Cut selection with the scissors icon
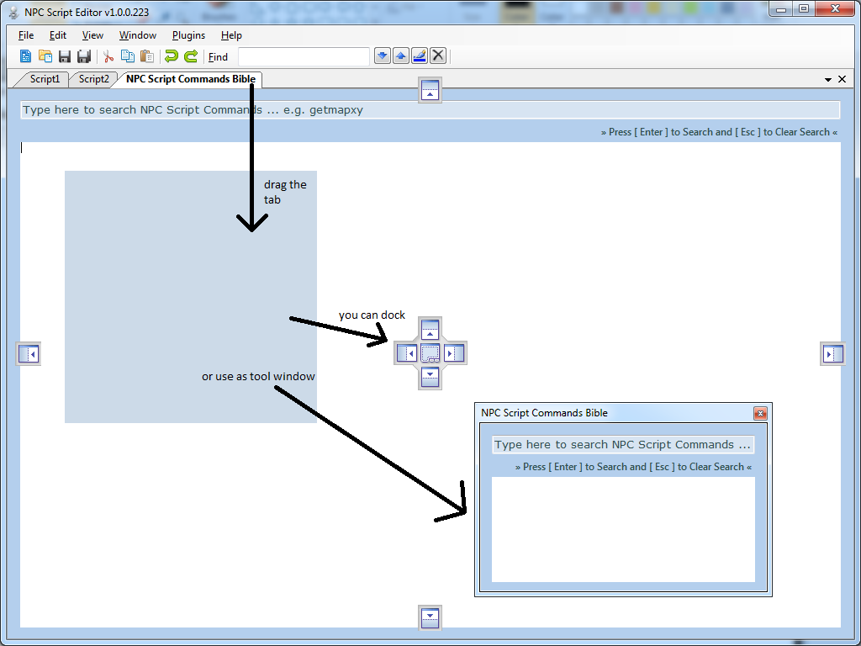Image resolution: width=861 pixels, height=646 pixels. click(108, 56)
